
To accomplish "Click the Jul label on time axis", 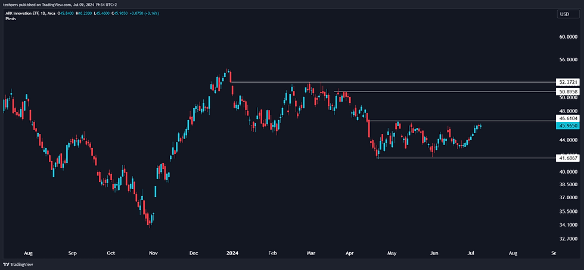I will (471, 253).
